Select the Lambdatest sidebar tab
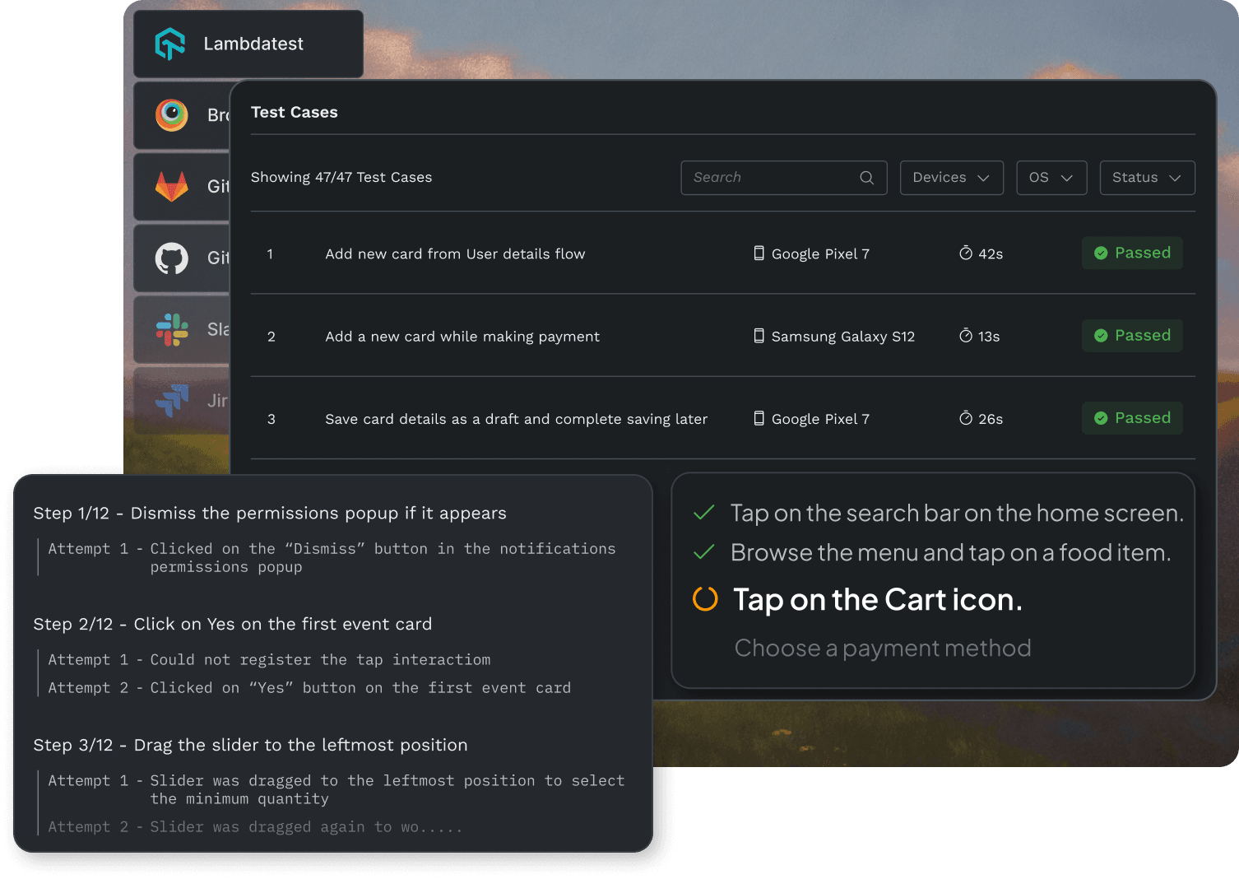 (x=248, y=44)
